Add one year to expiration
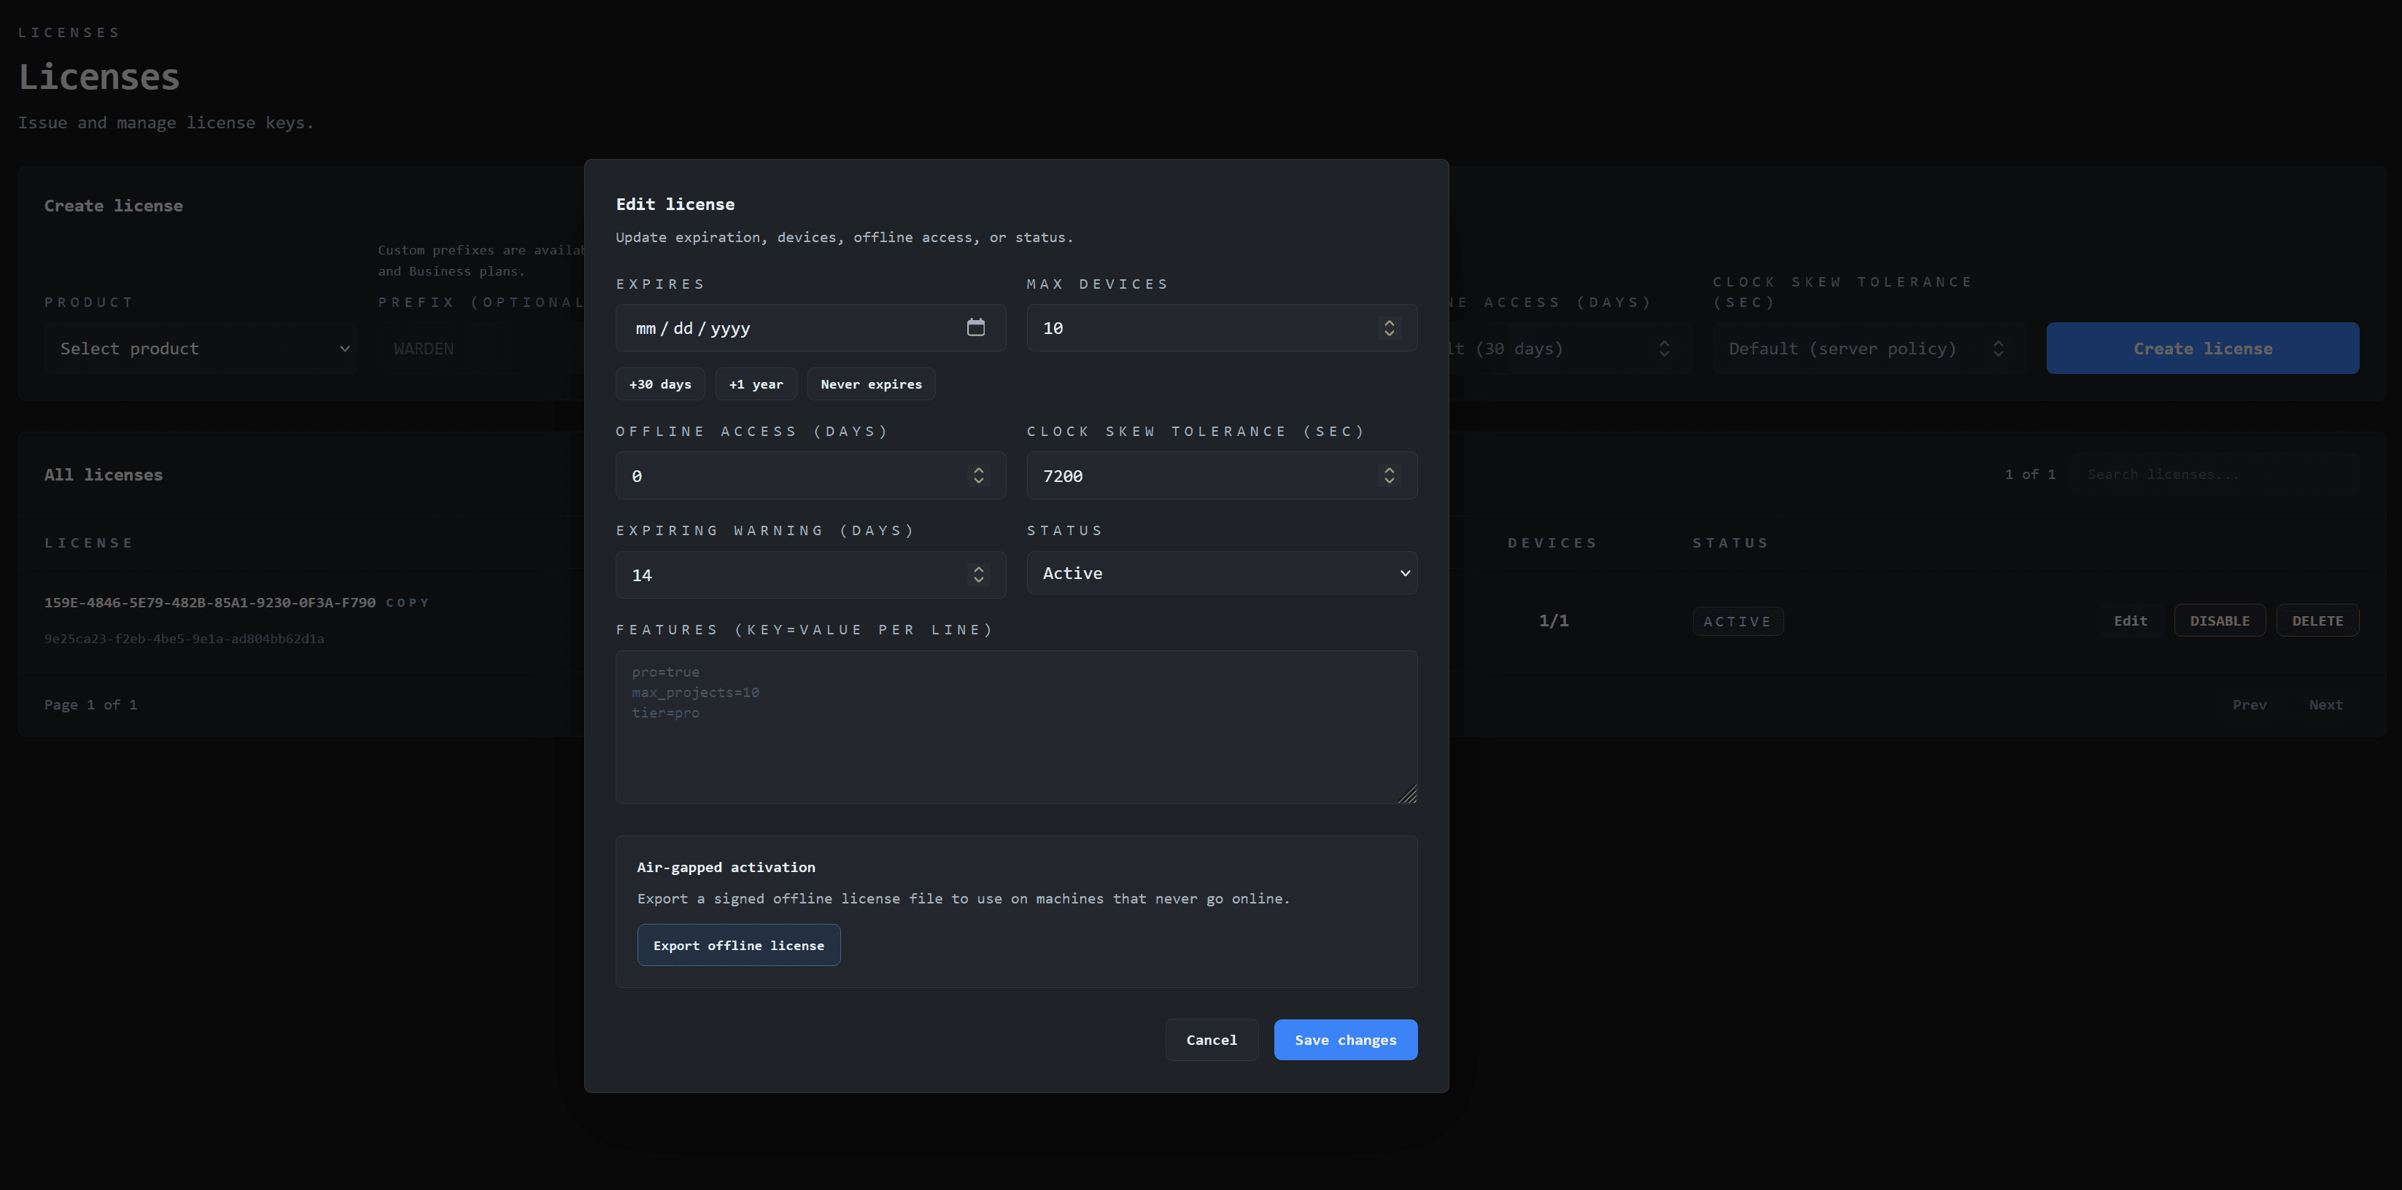2402x1190 pixels. pos(755,383)
